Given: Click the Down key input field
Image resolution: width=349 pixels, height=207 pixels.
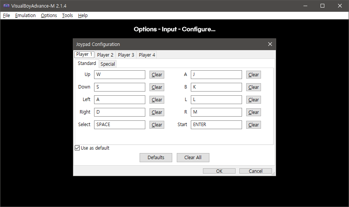Looking at the screenshot, I should [x=119, y=87].
